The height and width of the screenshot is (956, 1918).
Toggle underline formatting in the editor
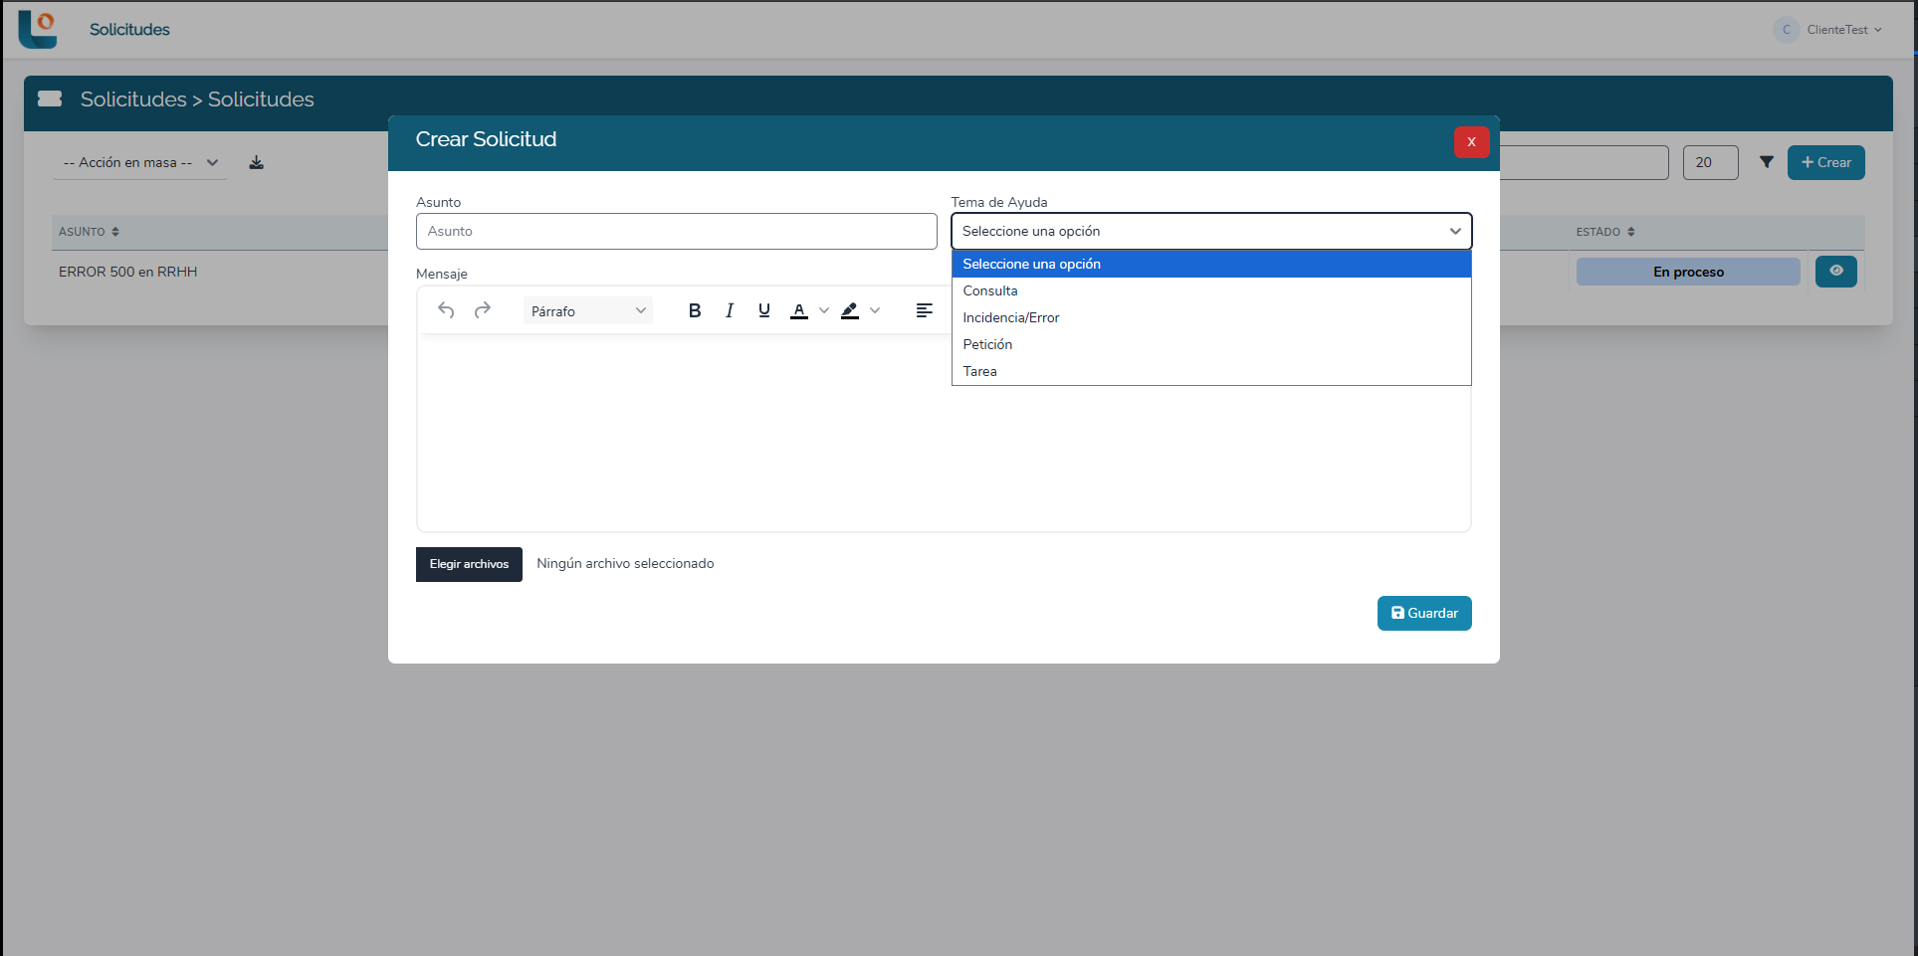coord(764,310)
